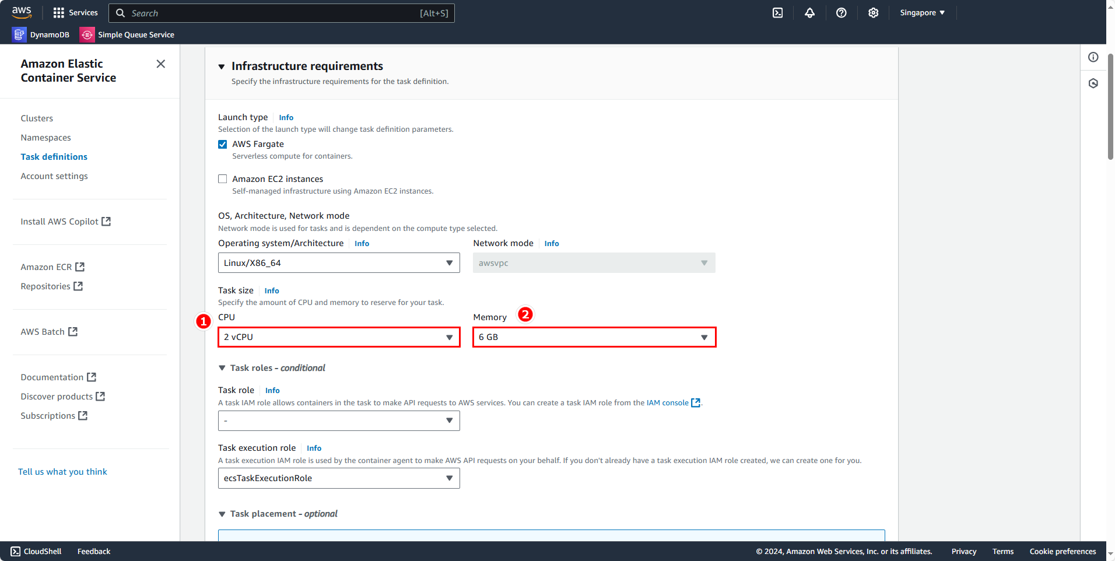Open CloudShell from the top bar icon
1115x561 pixels.
pos(778,13)
